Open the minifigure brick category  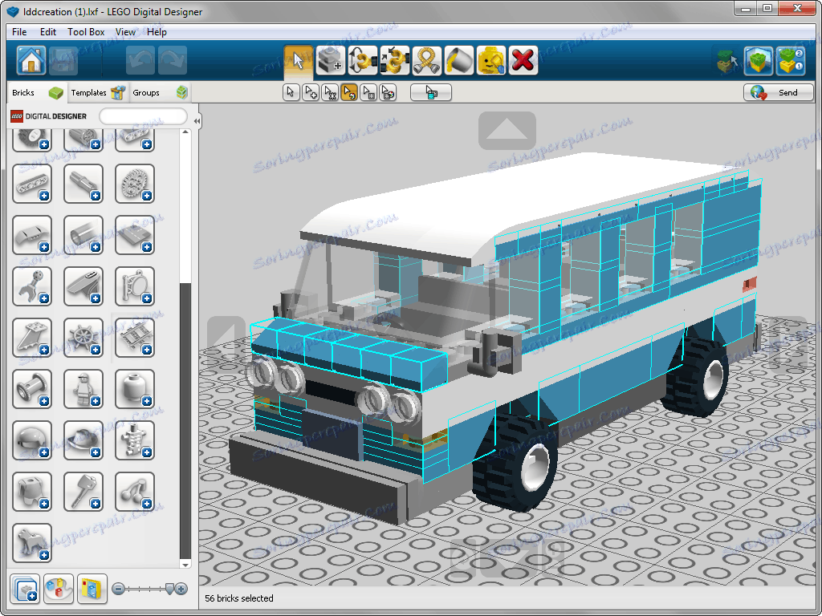coord(83,389)
